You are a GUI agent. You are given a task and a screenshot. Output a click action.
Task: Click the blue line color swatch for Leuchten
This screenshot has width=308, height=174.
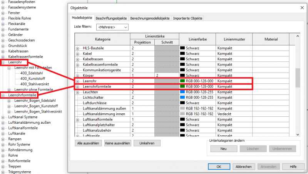pos(182,93)
